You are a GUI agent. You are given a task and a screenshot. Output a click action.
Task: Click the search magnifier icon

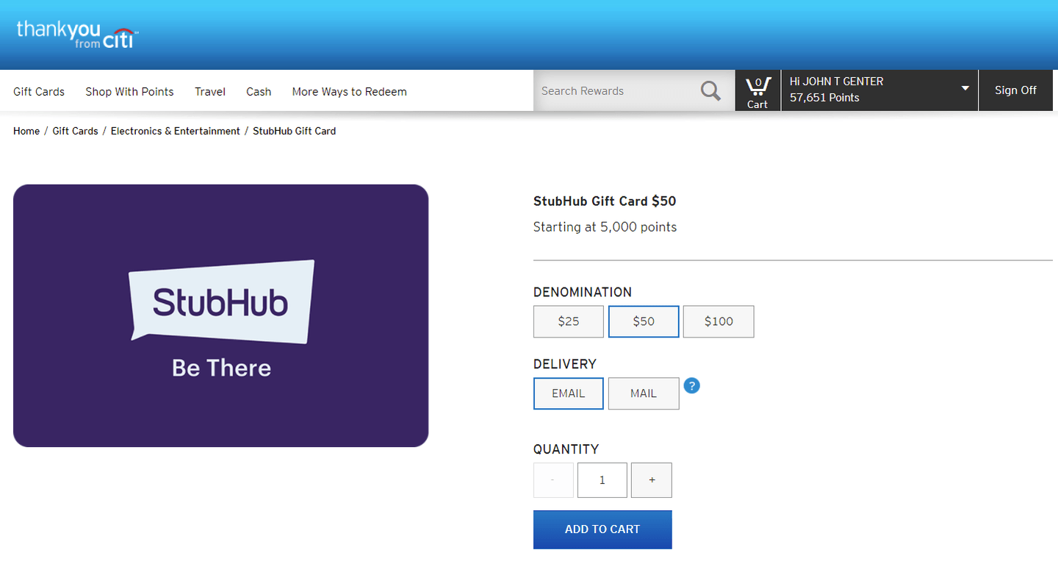point(710,91)
